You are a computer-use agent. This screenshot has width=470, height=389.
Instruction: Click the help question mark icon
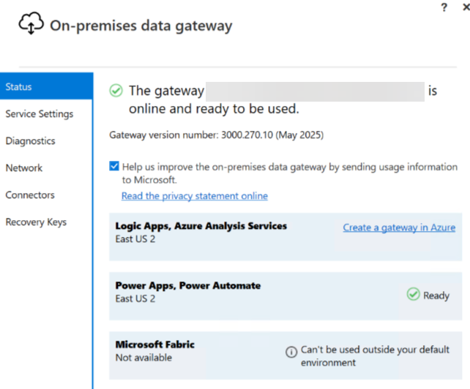pyautogui.click(x=444, y=7)
